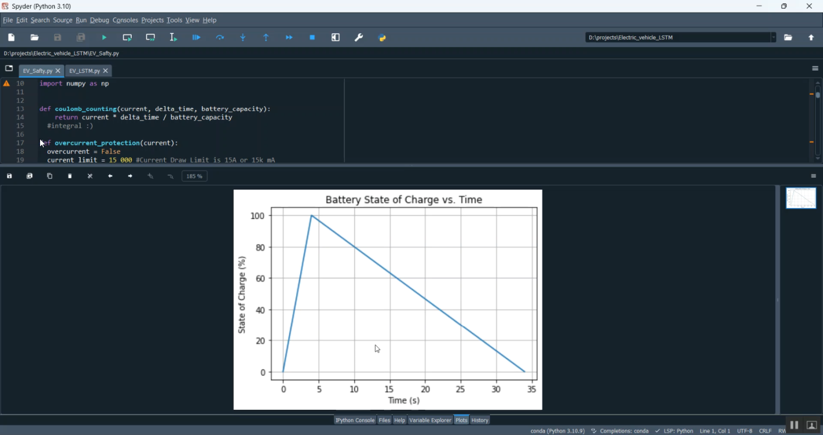
Task: Show the next plot arrow
Action: tap(129, 176)
